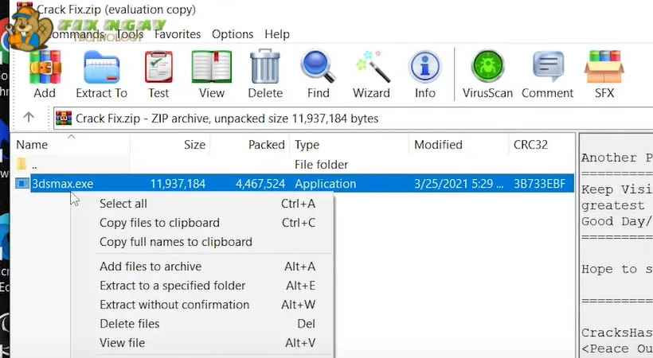Go up one folder level arrow
This screenshot has height=358, width=653.
click(x=29, y=118)
